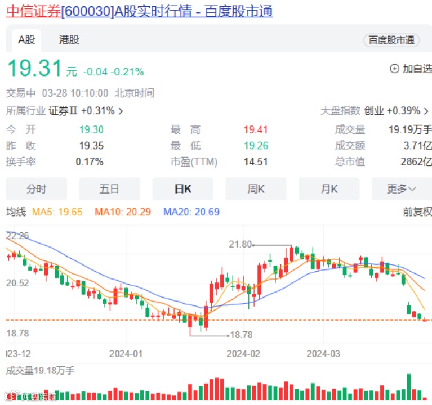Add stock via 加自选 label
Viewport: 432px width, 405px height.
click(417, 69)
